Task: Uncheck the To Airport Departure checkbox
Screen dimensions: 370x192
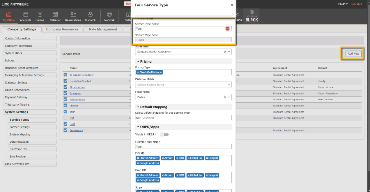Action: coord(65,75)
